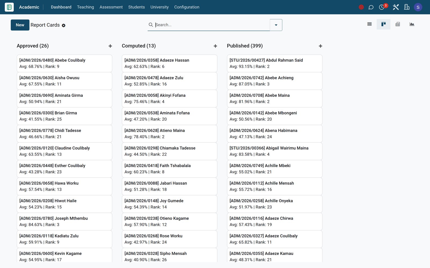Open Abigail Wairimu Maina report card
Viewport: 430px width, 268px height.
pos(275,151)
